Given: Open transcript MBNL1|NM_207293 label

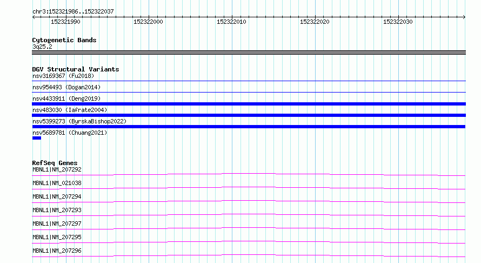Looking at the screenshot, I should [x=57, y=210].
